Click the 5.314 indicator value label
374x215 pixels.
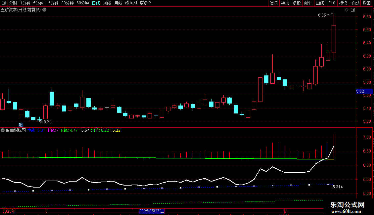point(338,187)
